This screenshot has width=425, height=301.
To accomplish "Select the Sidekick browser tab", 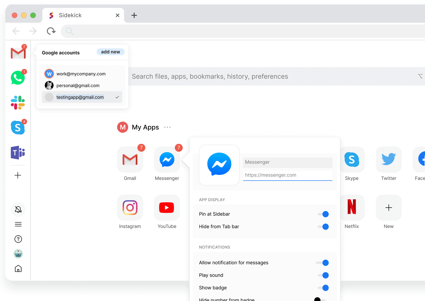I will pyautogui.click(x=83, y=15).
